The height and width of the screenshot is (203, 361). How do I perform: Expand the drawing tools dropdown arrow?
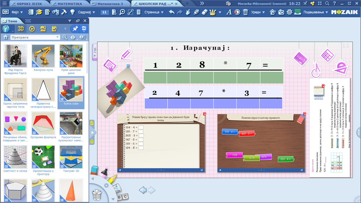(220, 13)
